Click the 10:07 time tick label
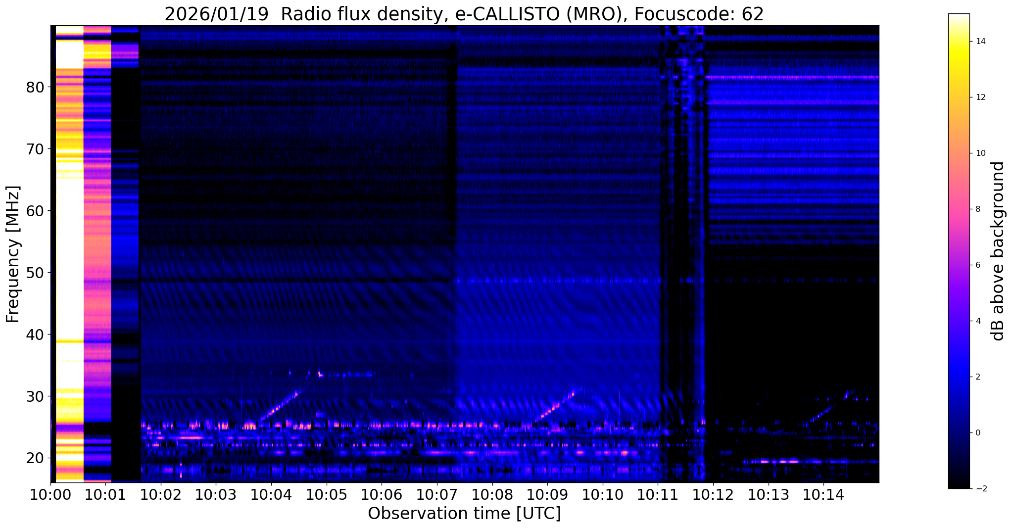This screenshot has height=528, width=1013. click(x=436, y=495)
